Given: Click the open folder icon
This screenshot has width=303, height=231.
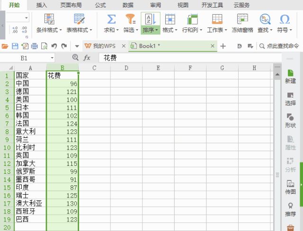Looking at the screenshot, I should (x=5, y=46).
